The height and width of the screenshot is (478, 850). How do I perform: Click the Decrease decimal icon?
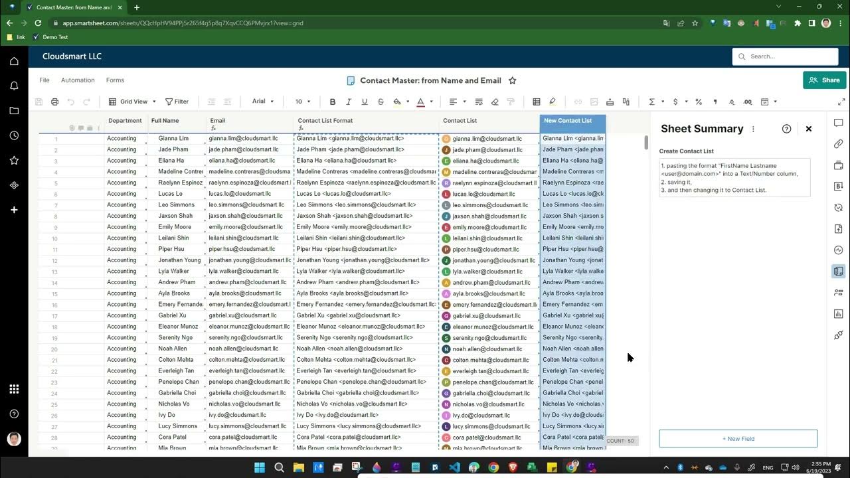point(732,102)
